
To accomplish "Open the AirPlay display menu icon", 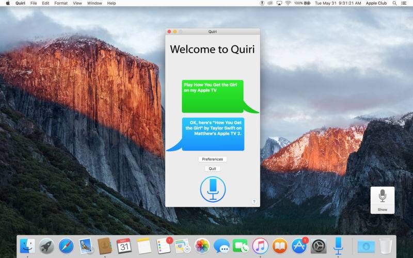I will coord(279,3).
